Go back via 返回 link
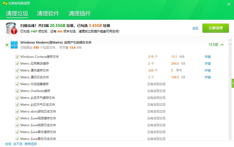234x147 pixels. pos(195,28)
